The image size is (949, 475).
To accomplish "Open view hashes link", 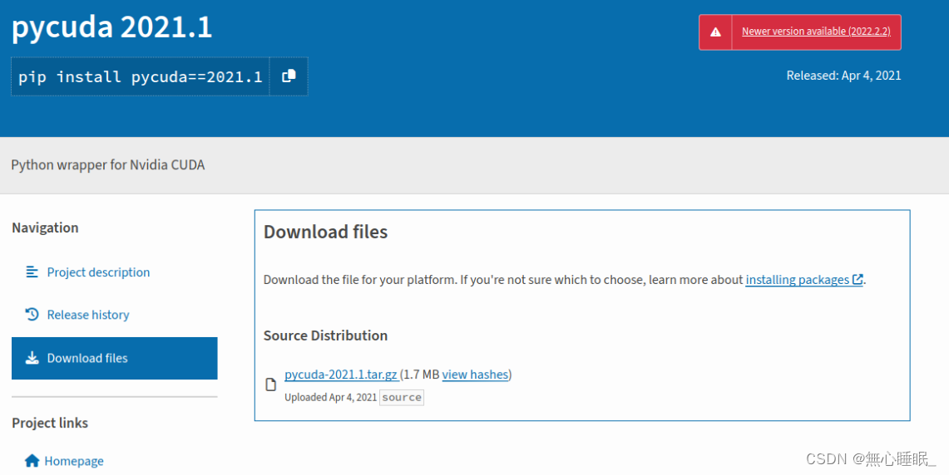I will [475, 375].
